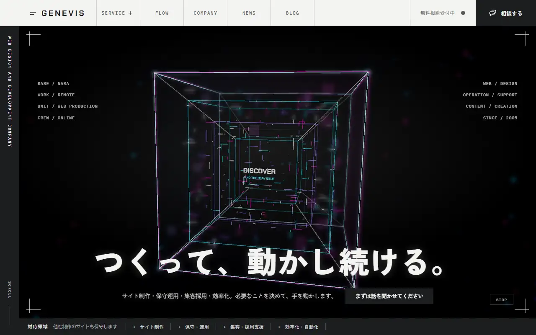Click the CONTENT / CREATION text
The image size is (536, 335).
pyautogui.click(x=492, y=106)
